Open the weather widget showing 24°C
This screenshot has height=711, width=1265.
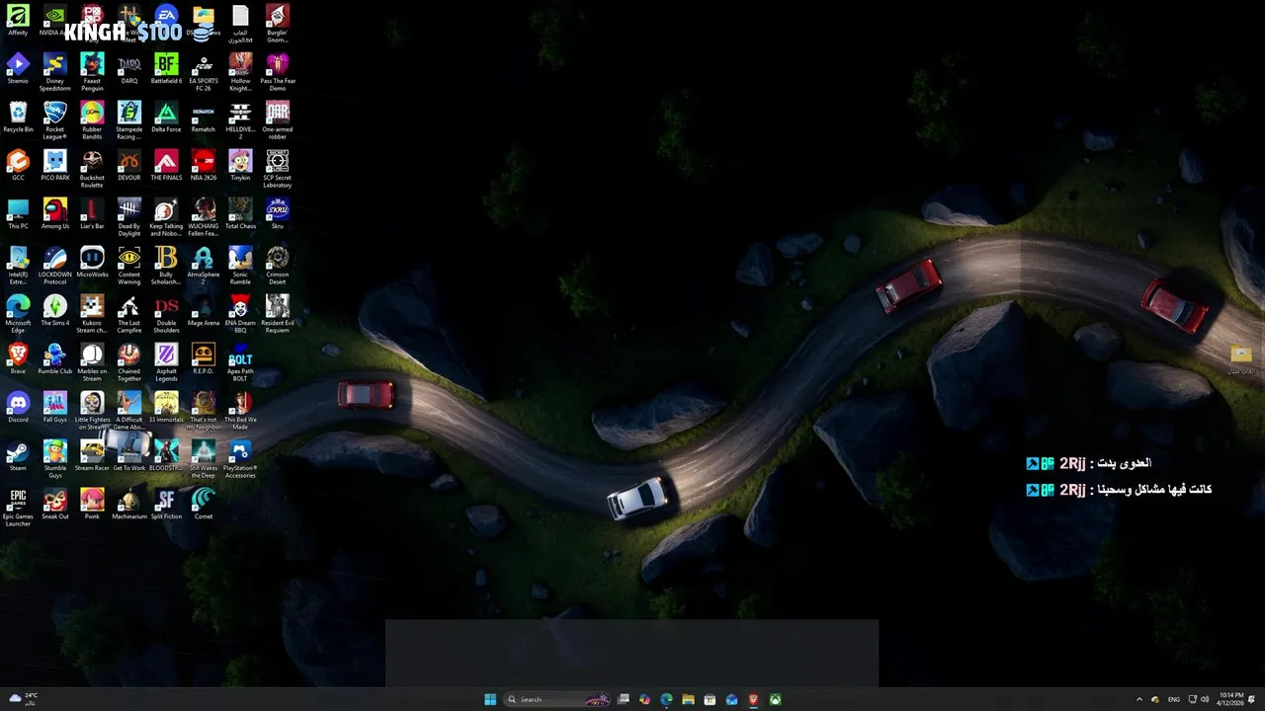coord(24,699)
